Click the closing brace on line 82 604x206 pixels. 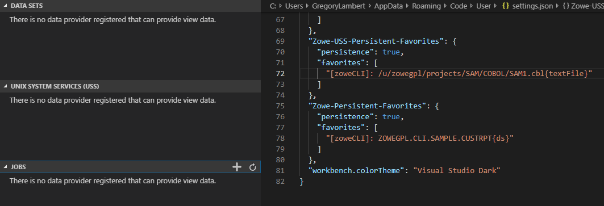click(x=302, y=182)
